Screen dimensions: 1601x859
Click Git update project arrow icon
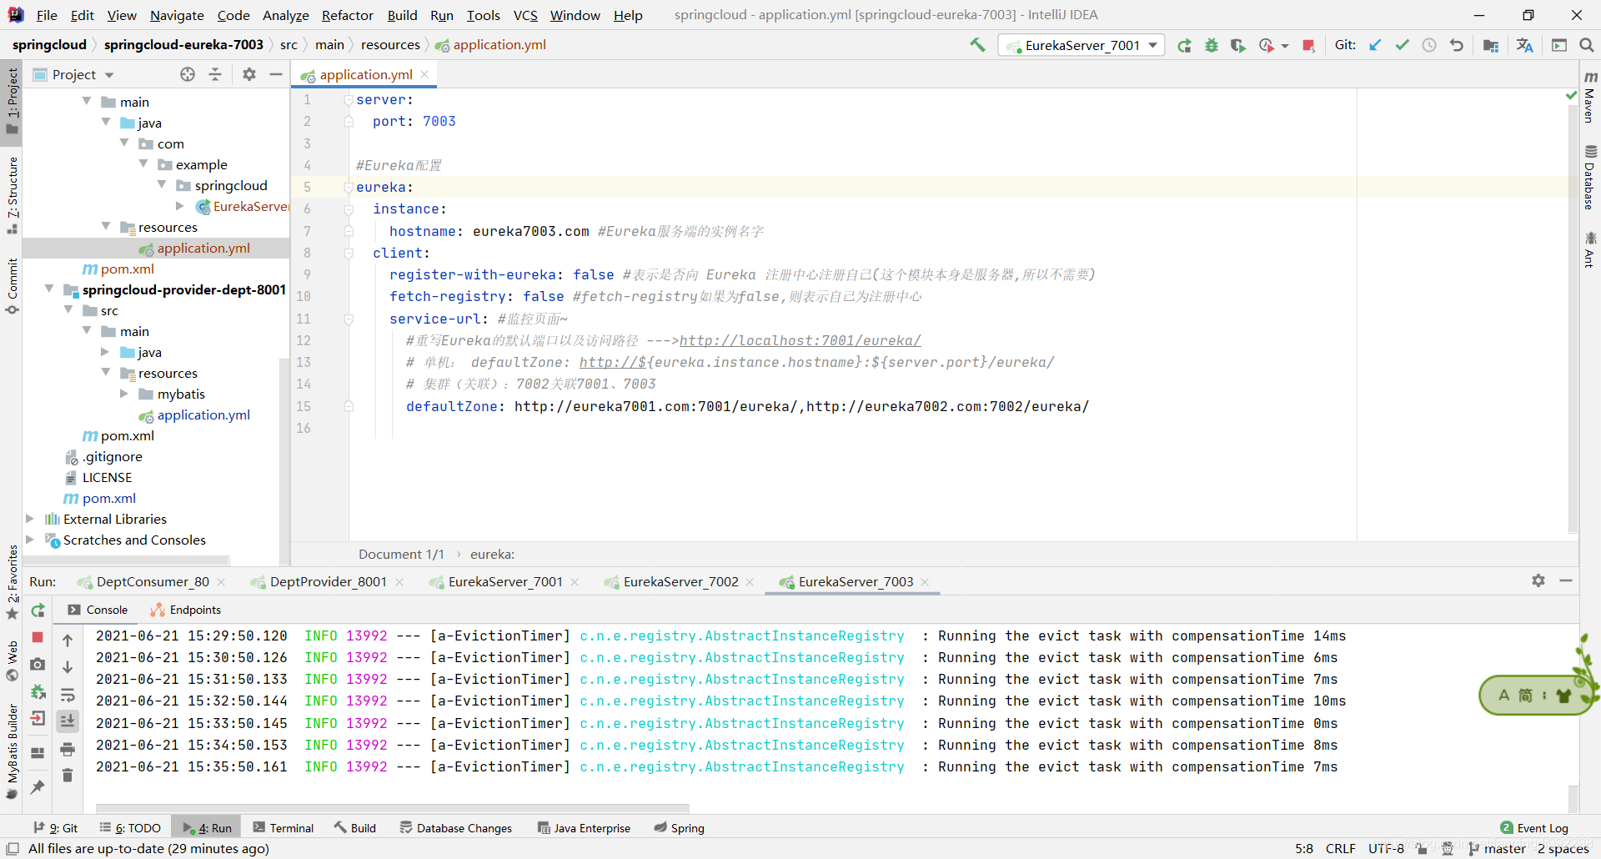pyautogui.click(x=1375, y=45)
